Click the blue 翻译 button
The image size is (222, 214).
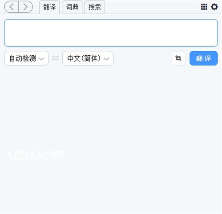click(x=203, y=58)
